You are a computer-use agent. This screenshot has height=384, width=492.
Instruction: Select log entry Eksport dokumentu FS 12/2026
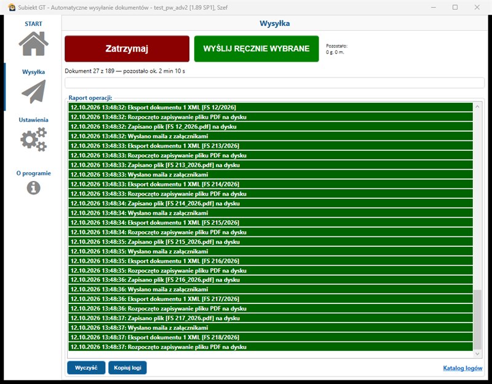[x=271, y=107]
